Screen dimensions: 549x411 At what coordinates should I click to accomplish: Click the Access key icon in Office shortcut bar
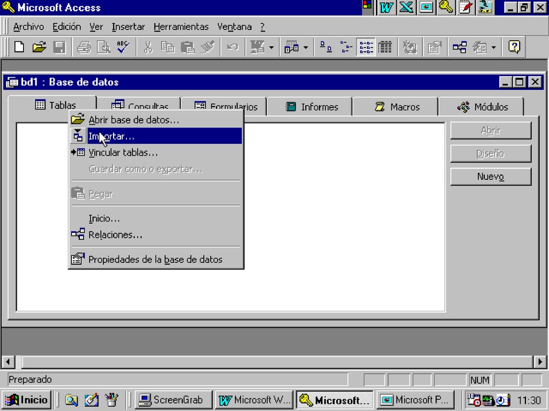446,7
